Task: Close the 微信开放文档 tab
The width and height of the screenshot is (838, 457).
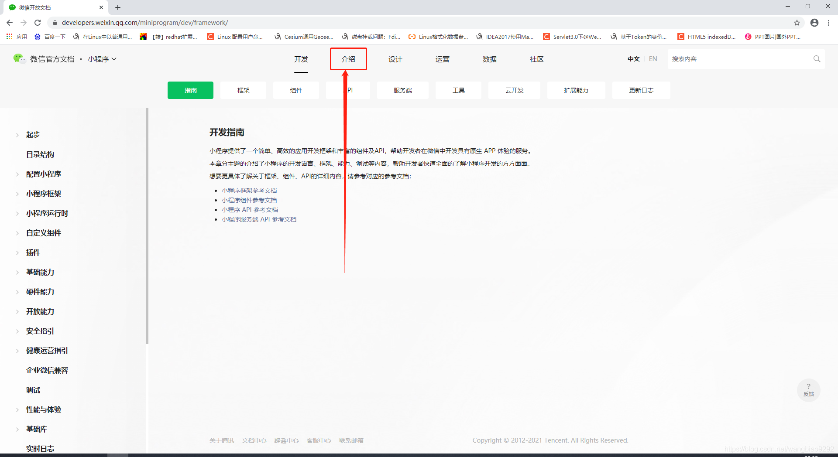Action: [x=101, y=7]
